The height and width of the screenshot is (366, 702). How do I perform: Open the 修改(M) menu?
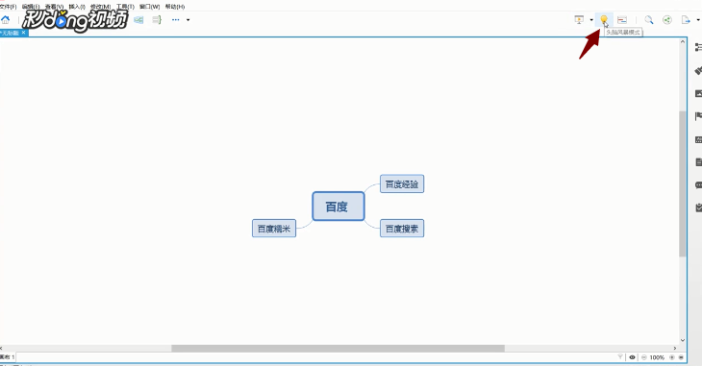pos(101,7)
